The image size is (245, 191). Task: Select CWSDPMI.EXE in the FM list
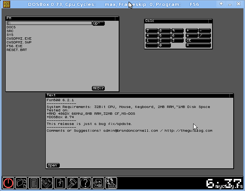click(19, 39)
